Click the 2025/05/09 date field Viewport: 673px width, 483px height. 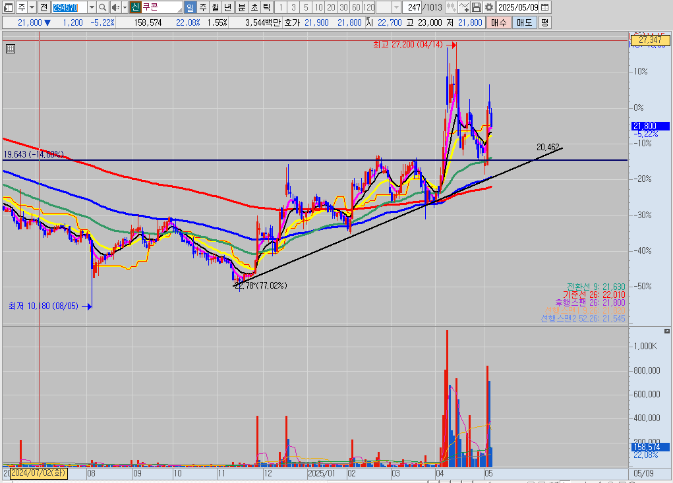(518, 7)
